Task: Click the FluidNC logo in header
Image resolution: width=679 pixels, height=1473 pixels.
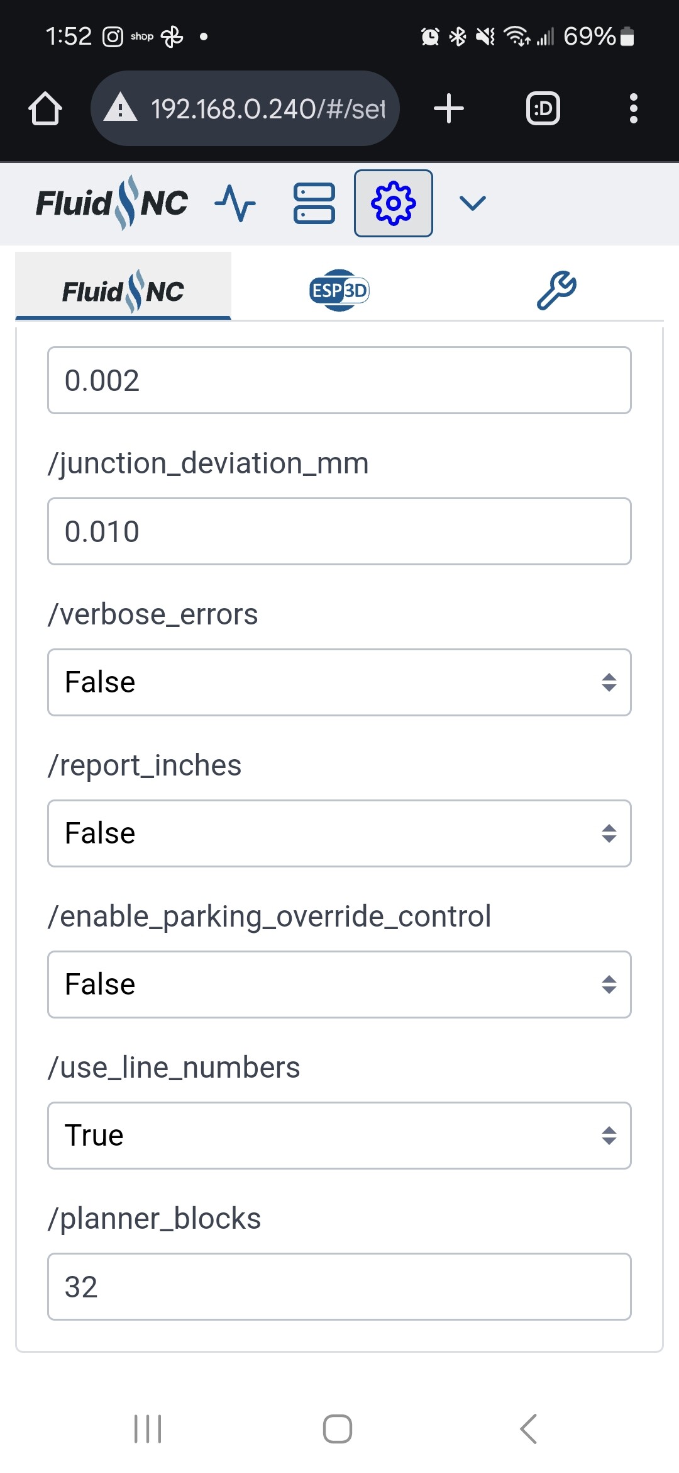Action: point(112,203)
